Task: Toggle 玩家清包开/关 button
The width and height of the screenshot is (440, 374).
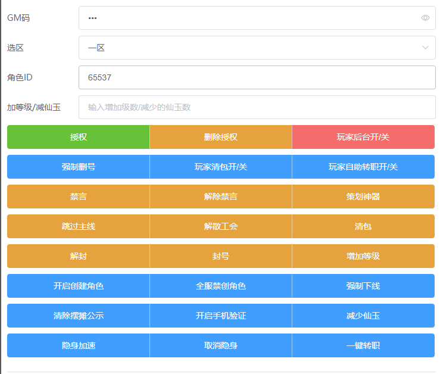Action: [x=221, y=167]
